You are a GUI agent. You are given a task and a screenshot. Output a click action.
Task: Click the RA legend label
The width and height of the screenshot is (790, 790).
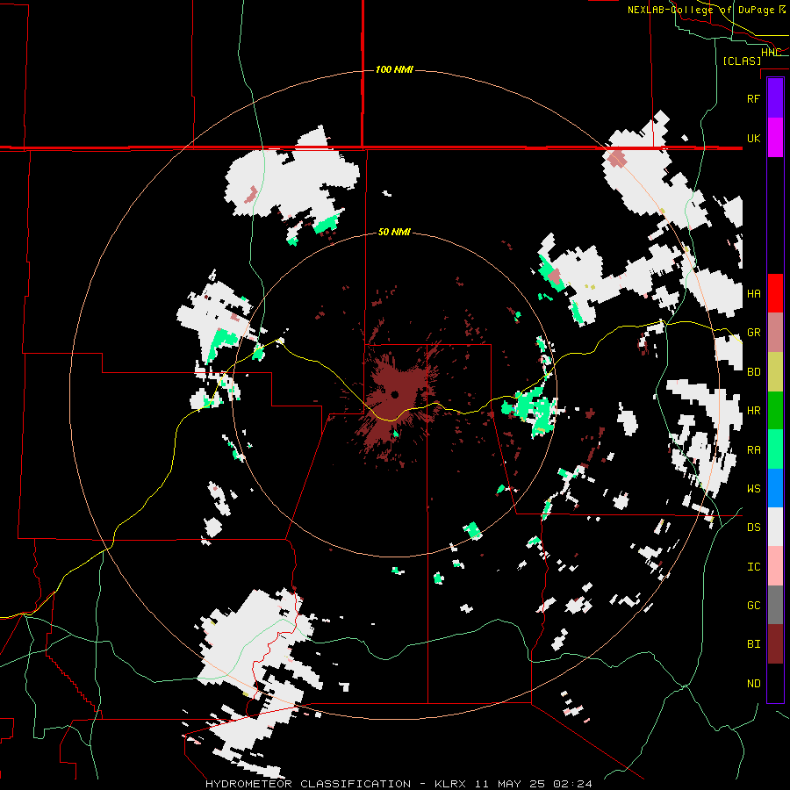point(754,450)
